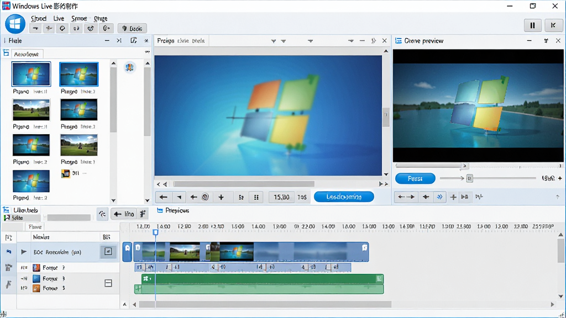Click the dark green audio clip in timeline
This screenshot has height=318, width=566.
[263, 278]
